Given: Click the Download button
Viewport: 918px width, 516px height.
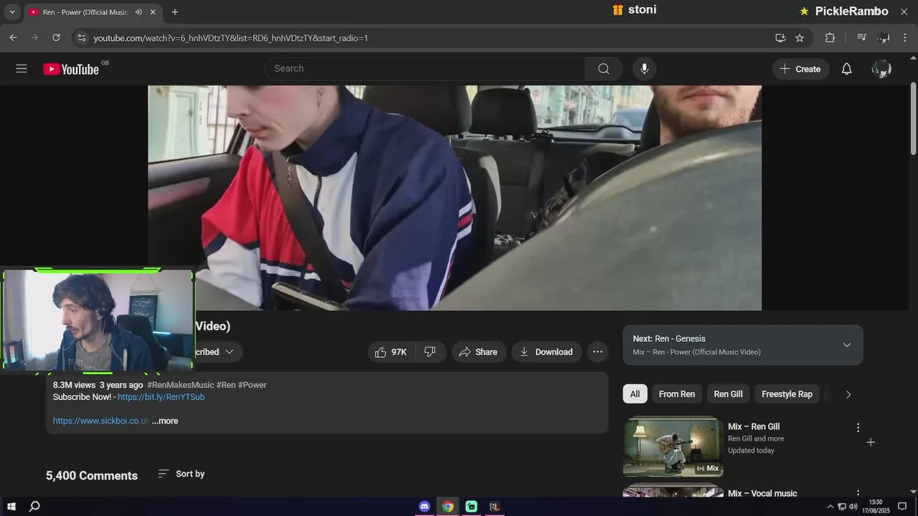Looking at the screenshot, I should point(546,352).
